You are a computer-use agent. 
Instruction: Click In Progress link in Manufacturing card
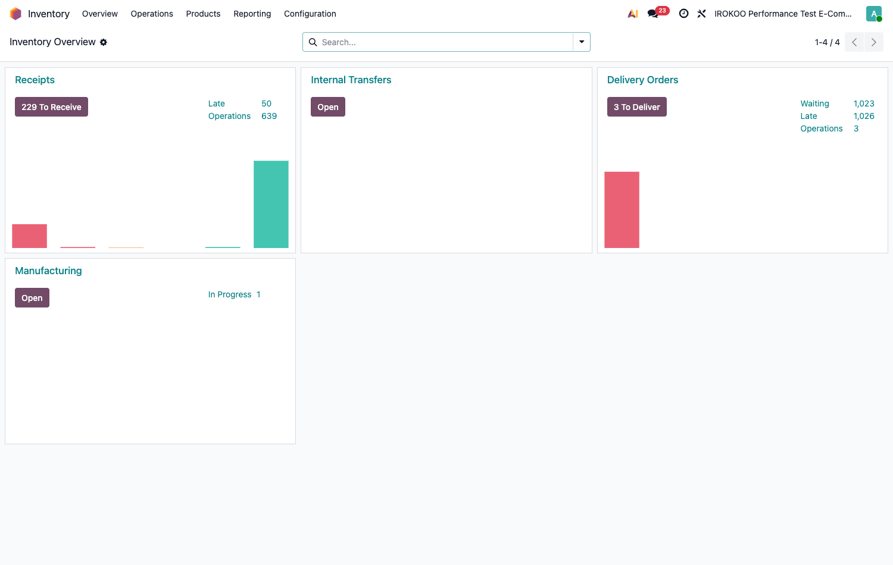click(230, 294)
